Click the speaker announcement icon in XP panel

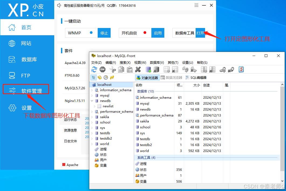coord(59,5)
